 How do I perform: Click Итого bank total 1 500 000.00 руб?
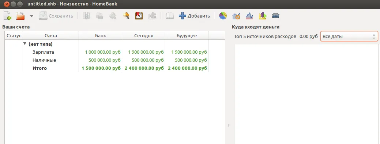click(101, 68)
